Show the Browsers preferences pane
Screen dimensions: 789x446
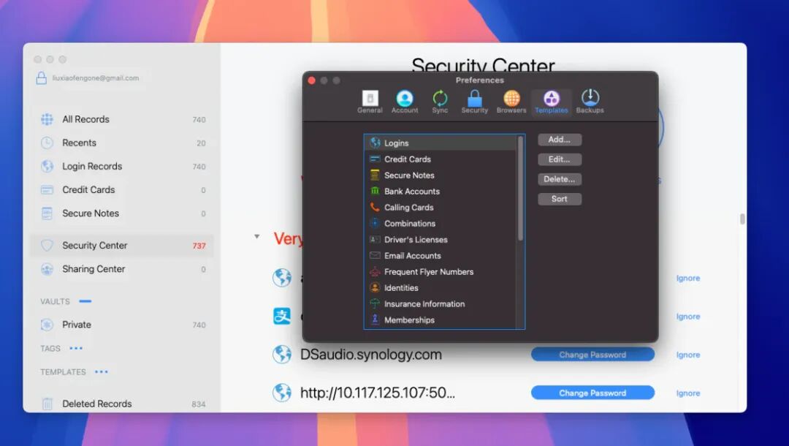click(511, 102)
